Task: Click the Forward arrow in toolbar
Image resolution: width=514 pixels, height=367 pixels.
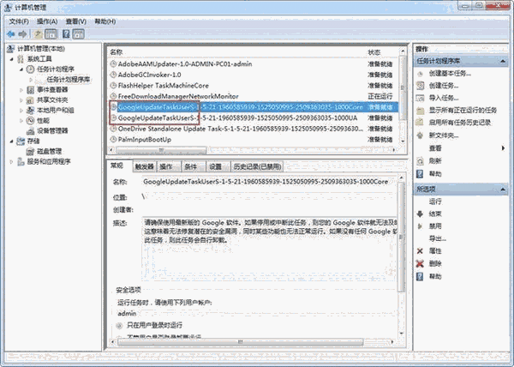Action: pyautogui.click(x=22, y=33)
